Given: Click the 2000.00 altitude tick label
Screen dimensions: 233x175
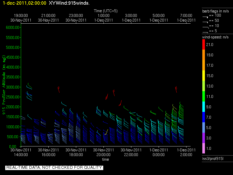Looking at the screenshot, I should point(13,107).
